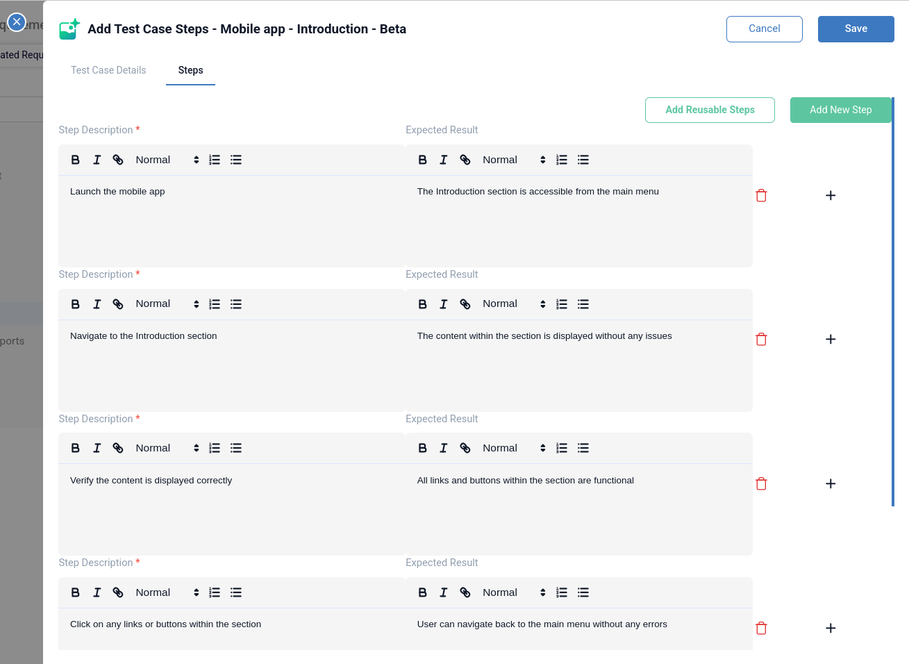
Task: Delete the 'Launch the mobile app' step
Action: click(761, 196)
